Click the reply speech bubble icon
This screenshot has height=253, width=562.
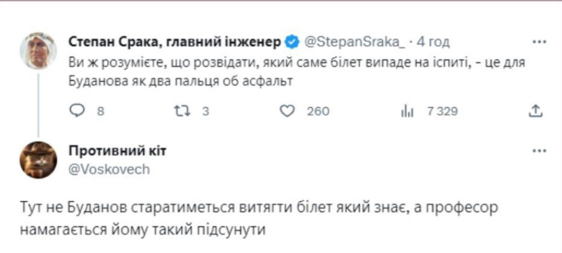pyautogui.click(x=78, y=111)
